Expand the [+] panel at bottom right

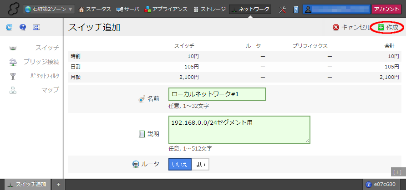tap(397, 172)
